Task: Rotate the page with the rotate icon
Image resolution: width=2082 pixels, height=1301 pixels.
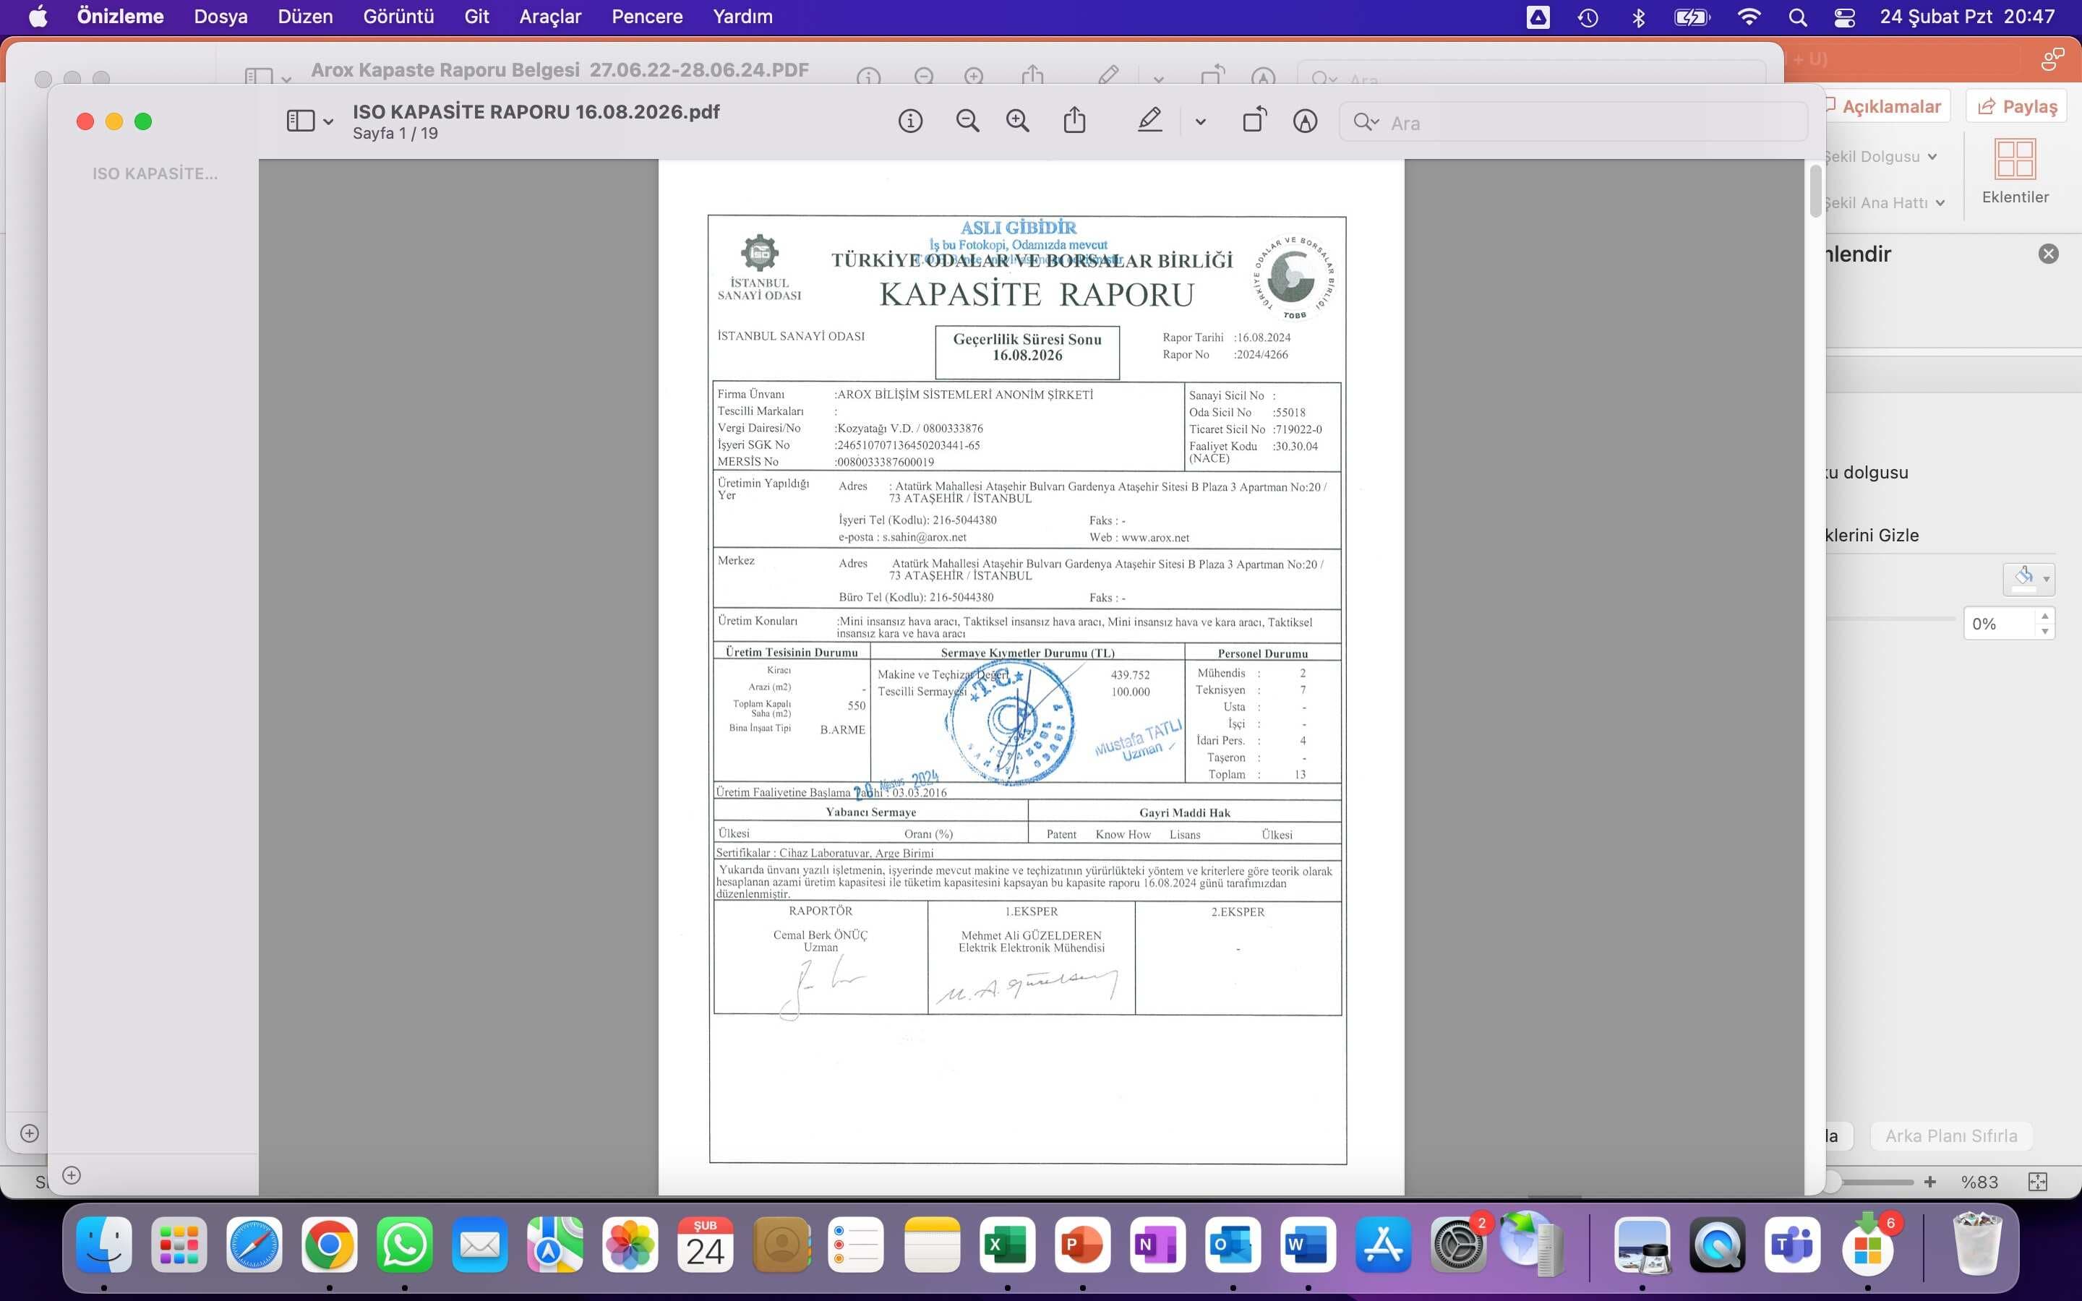Action: tap(1254, 121)
